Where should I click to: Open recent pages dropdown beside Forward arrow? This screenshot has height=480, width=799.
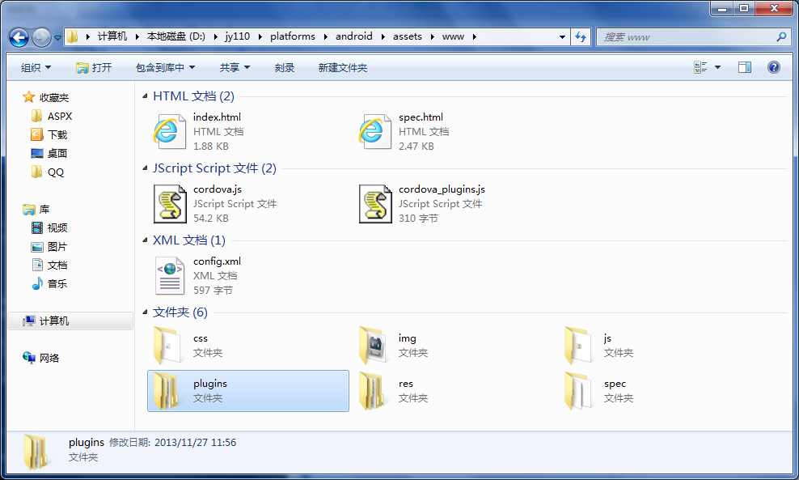[57, 37]
